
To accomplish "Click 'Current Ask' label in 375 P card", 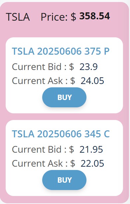I will 37,81.
